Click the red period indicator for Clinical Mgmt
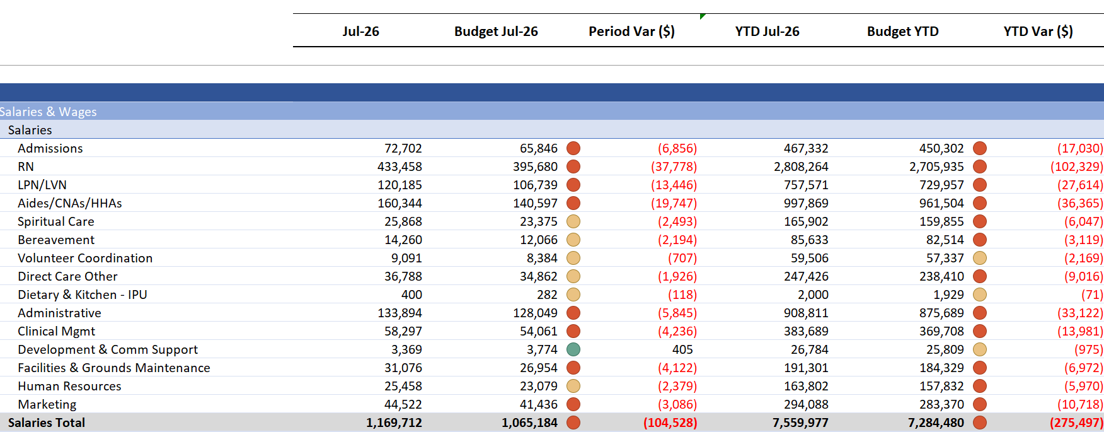Screen dimensions: 1104x432 [x=573, y=331]
